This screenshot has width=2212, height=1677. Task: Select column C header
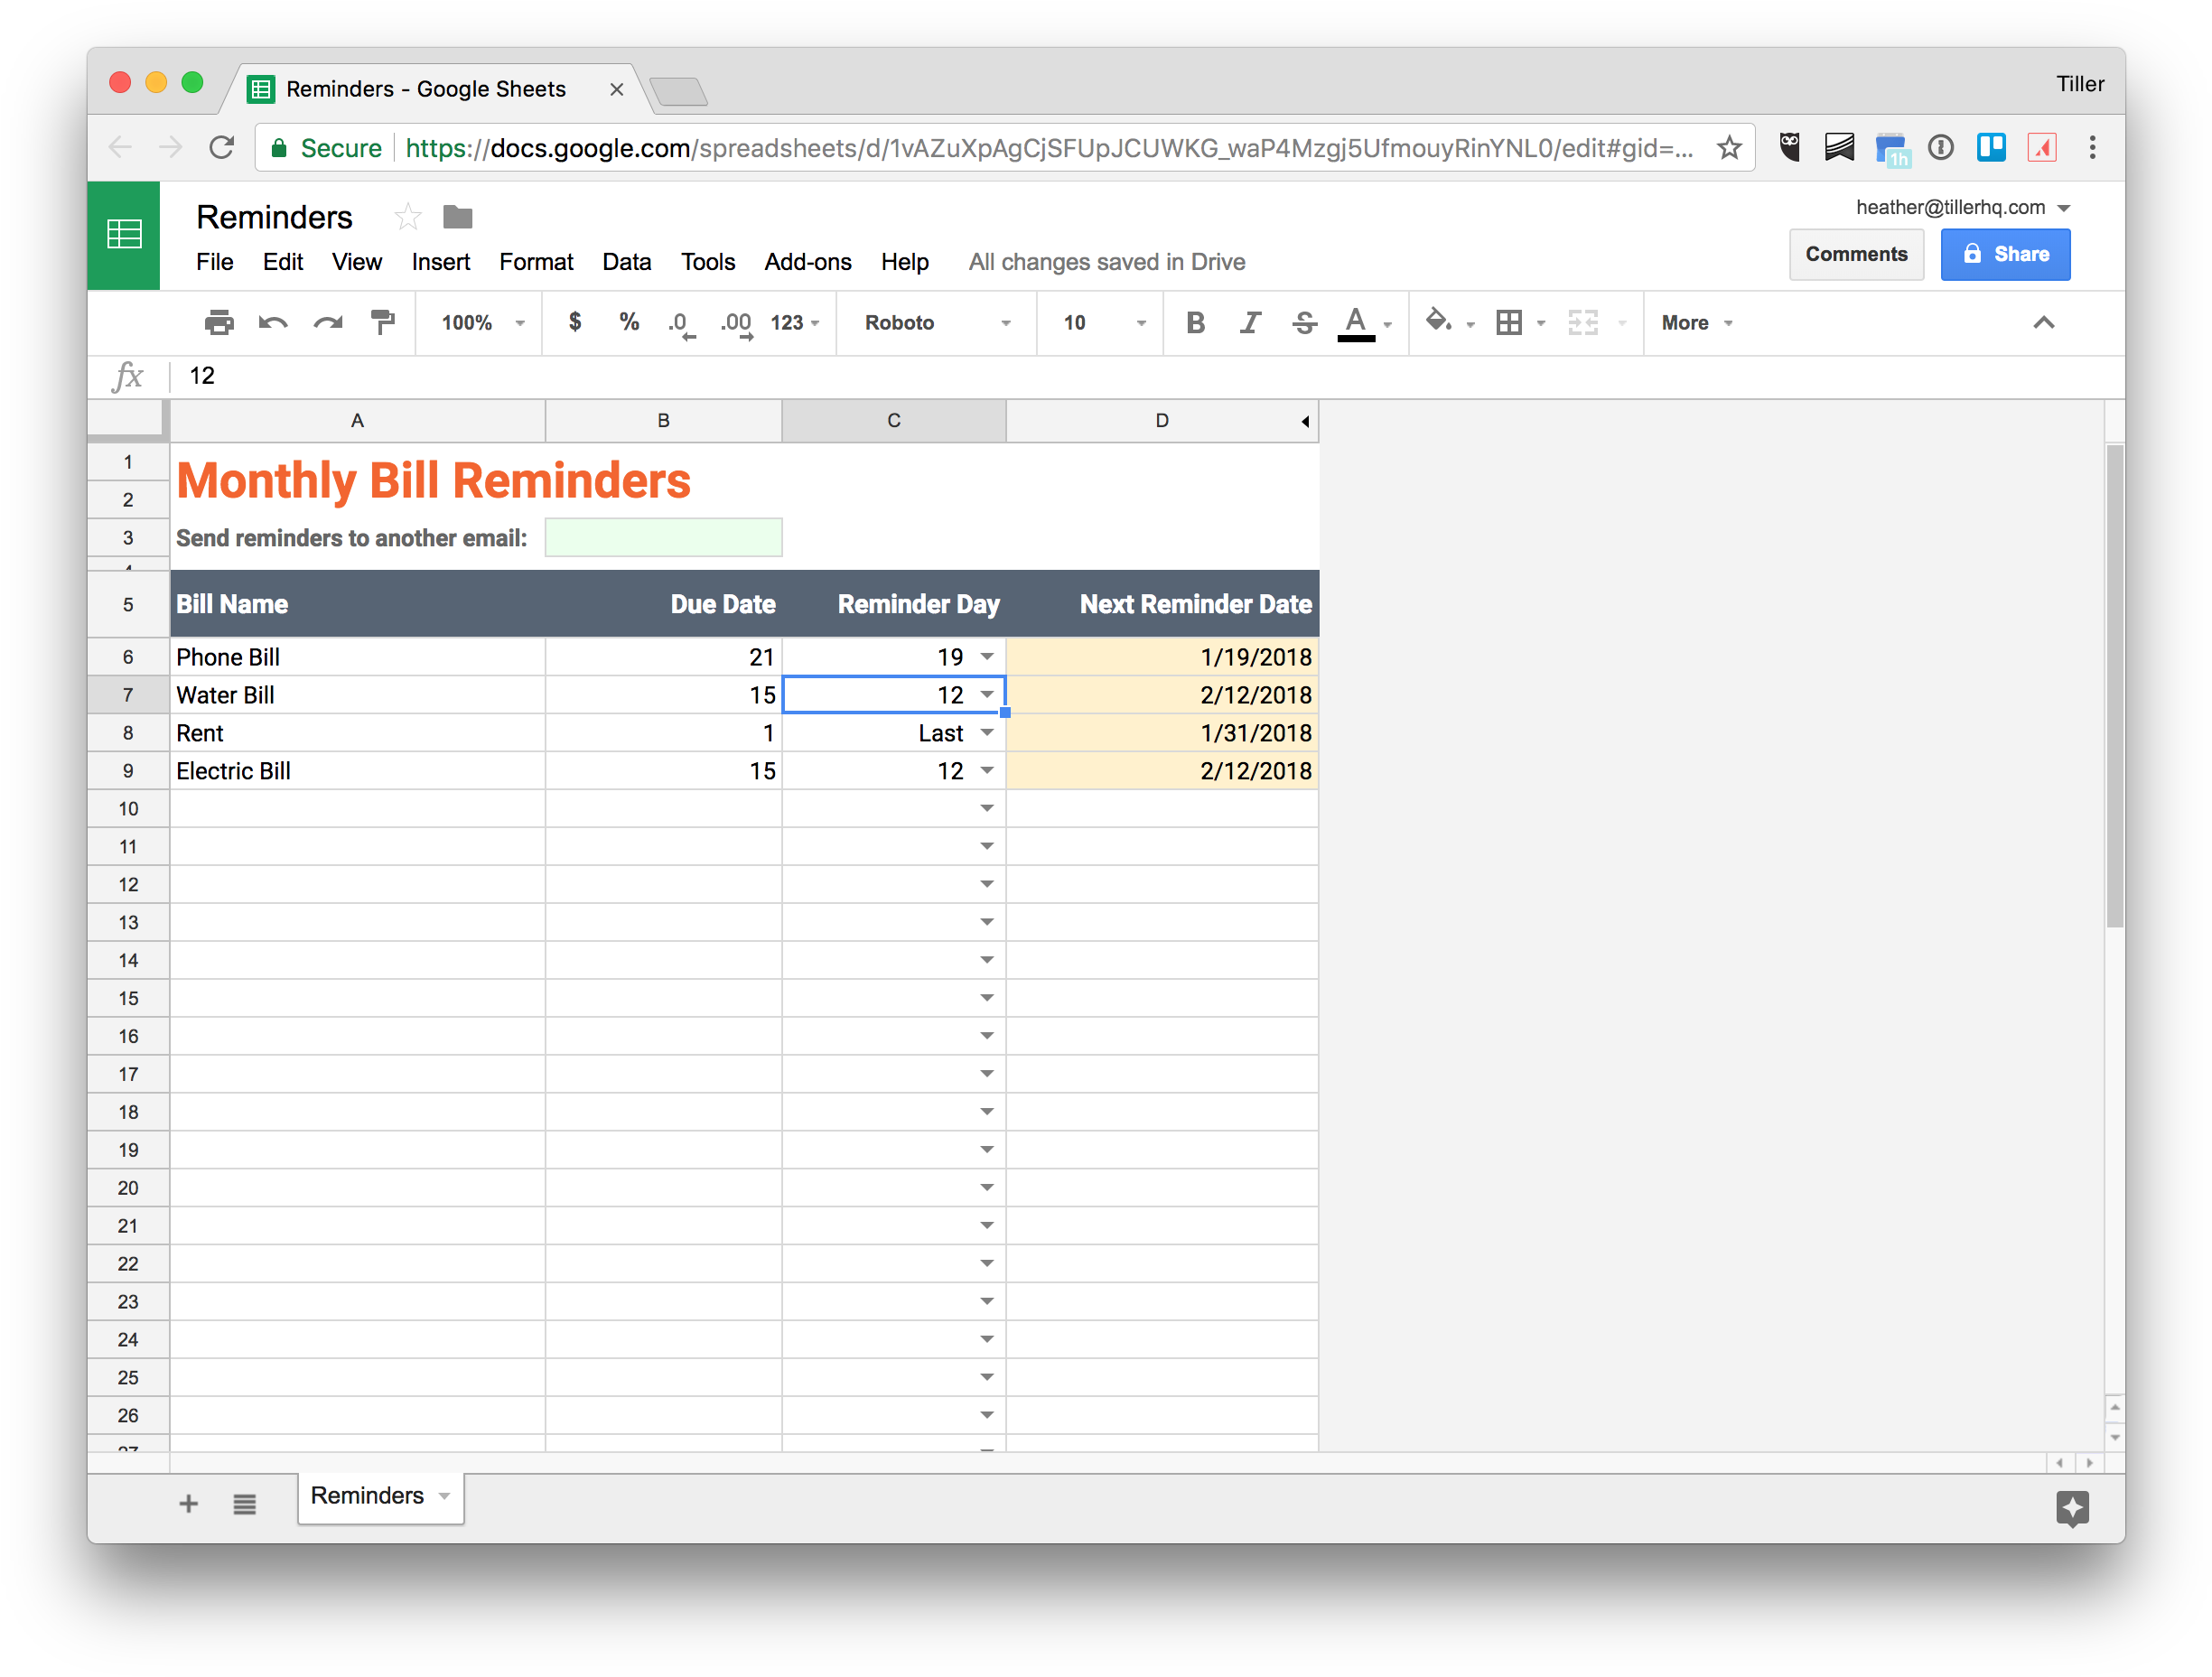coord(894,421)
